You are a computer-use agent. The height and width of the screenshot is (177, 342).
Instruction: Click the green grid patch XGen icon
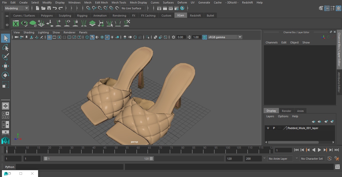[92, 24]
